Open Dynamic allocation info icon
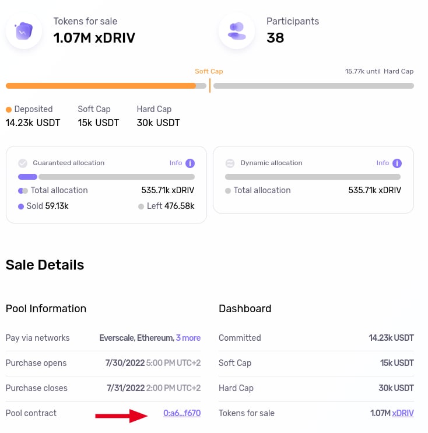Viewport: 428px width, 433px height. (397, 163)
